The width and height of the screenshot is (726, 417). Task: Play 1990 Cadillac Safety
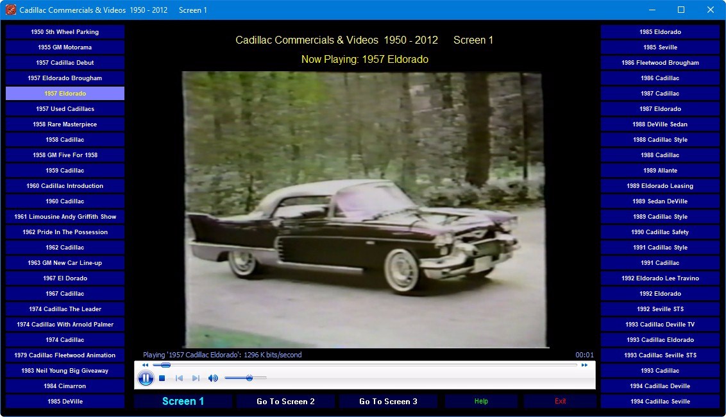(x=660, y=232)
